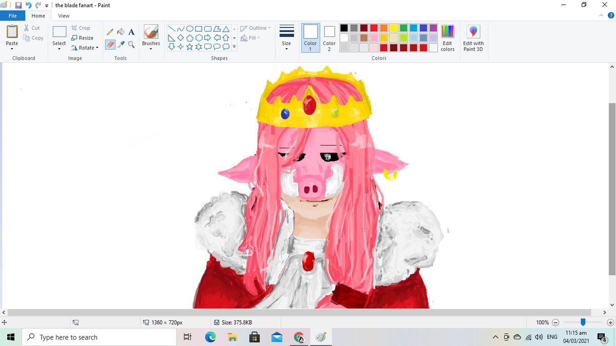Adjust the zoom slider handle
Image resolution: width=616 pixels, height=346 pixels.
point(583,322)
